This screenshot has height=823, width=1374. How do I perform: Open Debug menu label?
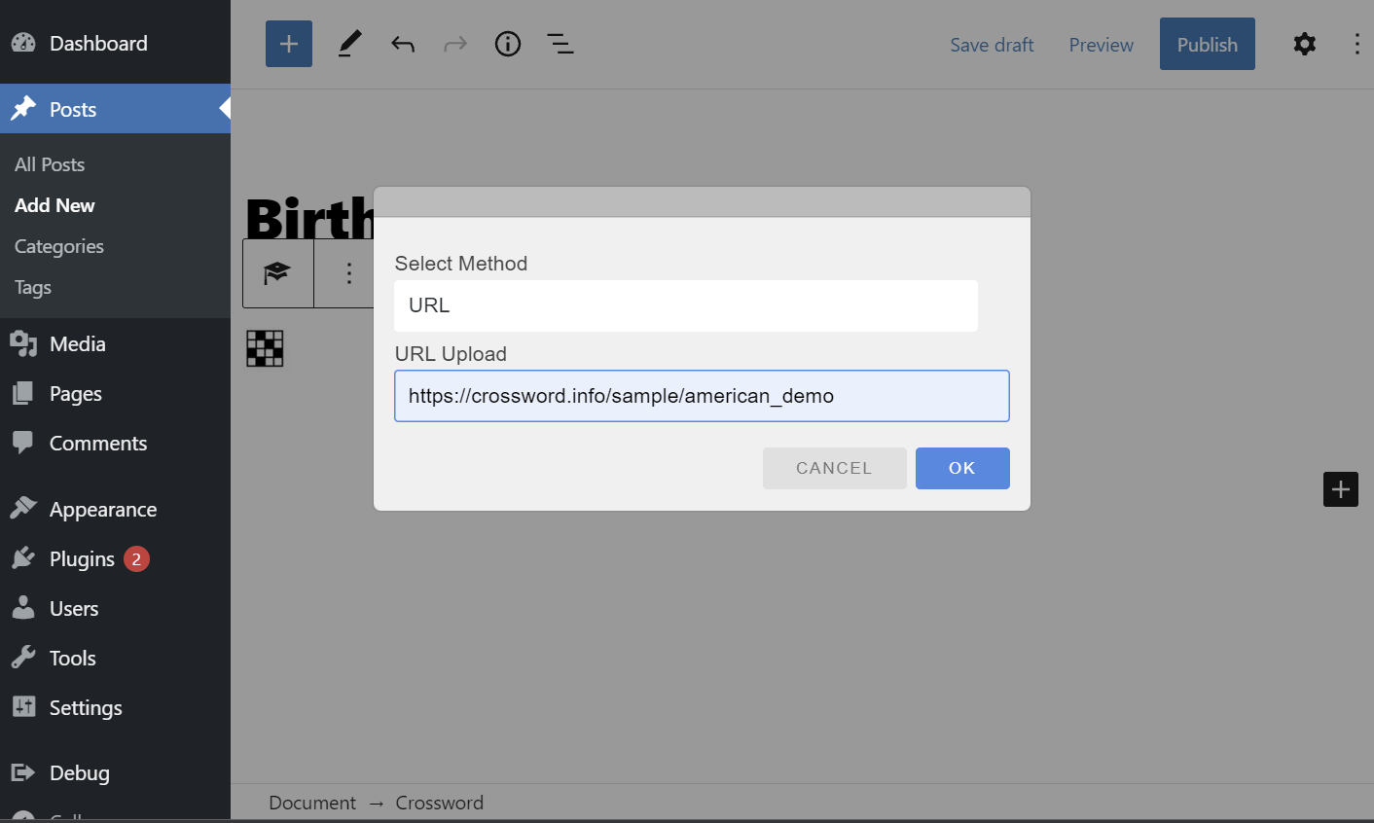point(80,772)
